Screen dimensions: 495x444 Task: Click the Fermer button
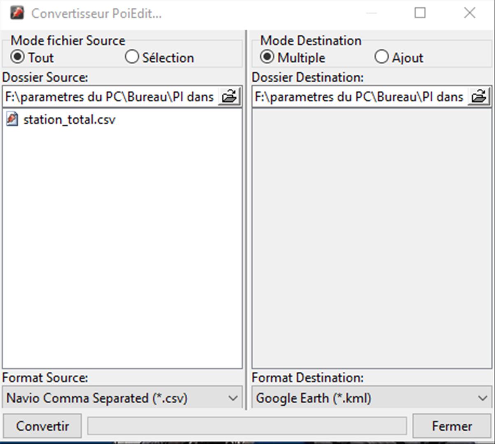452,426
